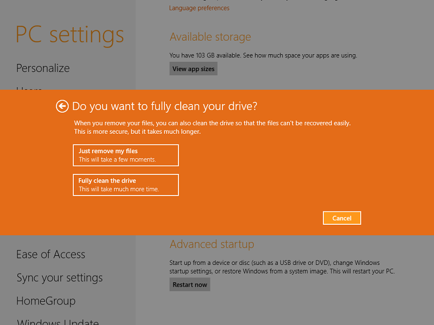Click the PC settings title
Viewport: 434px width, 325px height.
tap(69, 35)
